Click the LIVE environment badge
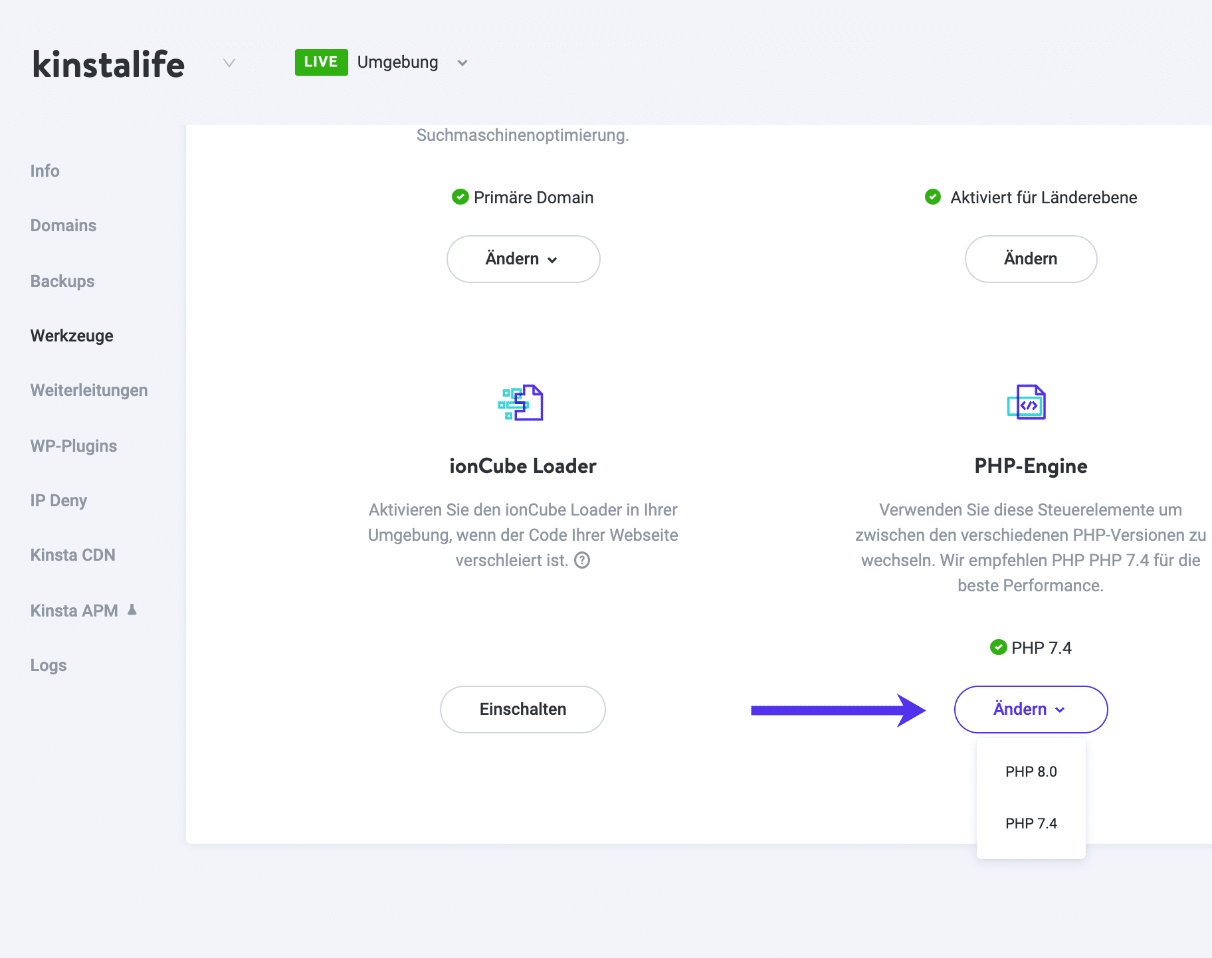Screen dimensions: 1212x958 point(321,62)
